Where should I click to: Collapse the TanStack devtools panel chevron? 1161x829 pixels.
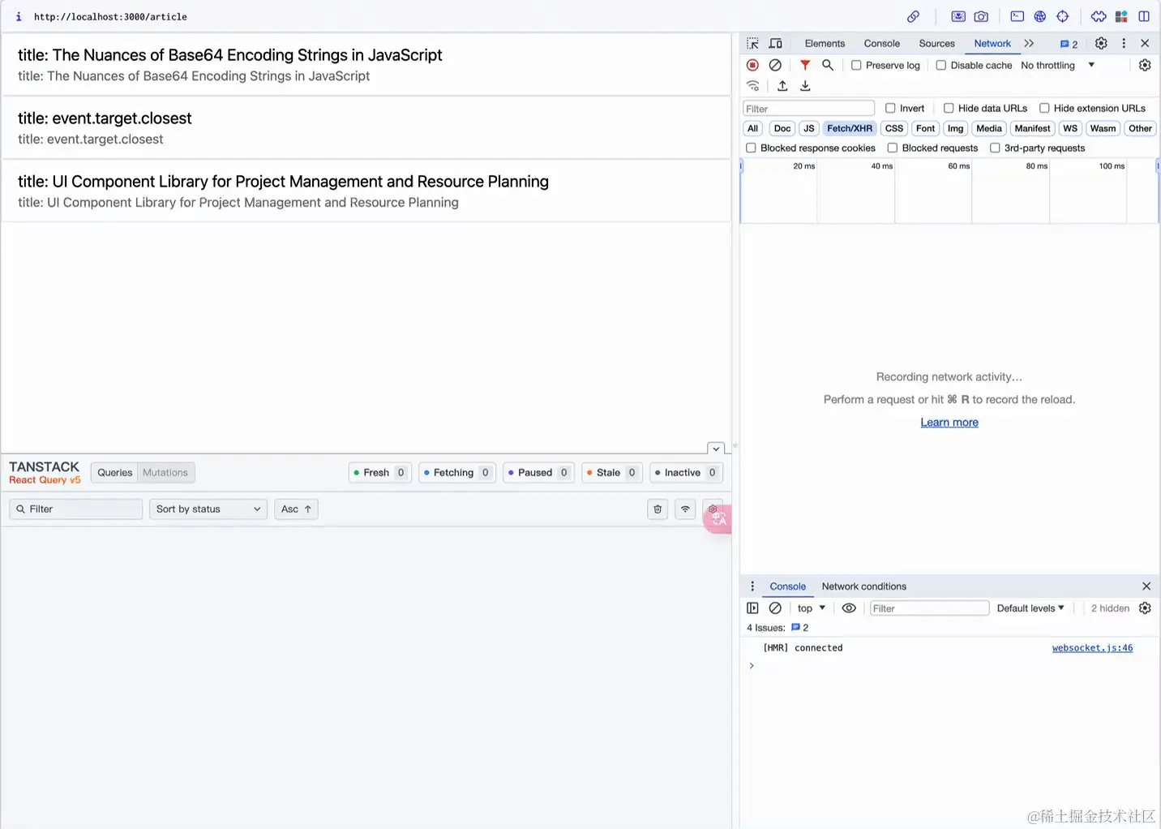pyautogui.click(x=716, y=449)
